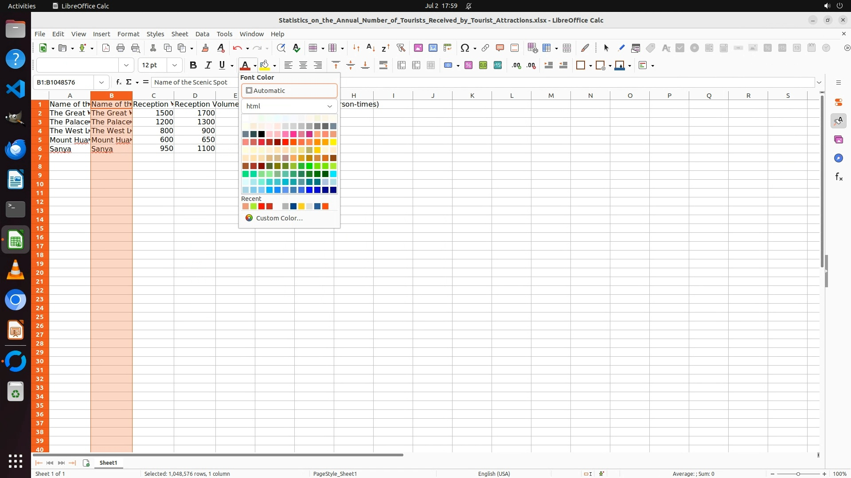This screenshot has height=478, width=851.
Task: Expand the font size dropdown
Action: click(x=175, y=66)
